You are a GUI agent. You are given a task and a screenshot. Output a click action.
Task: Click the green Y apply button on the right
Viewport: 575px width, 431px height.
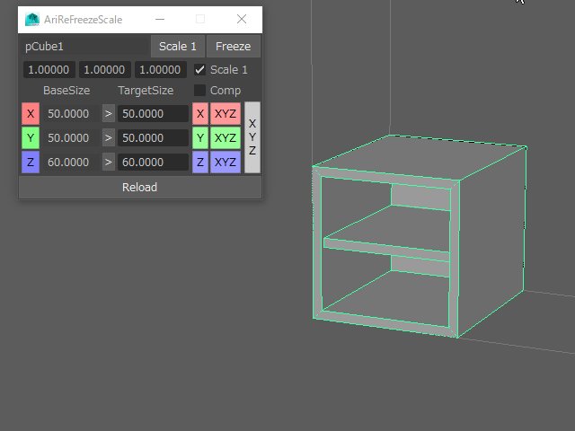[200, 137]
